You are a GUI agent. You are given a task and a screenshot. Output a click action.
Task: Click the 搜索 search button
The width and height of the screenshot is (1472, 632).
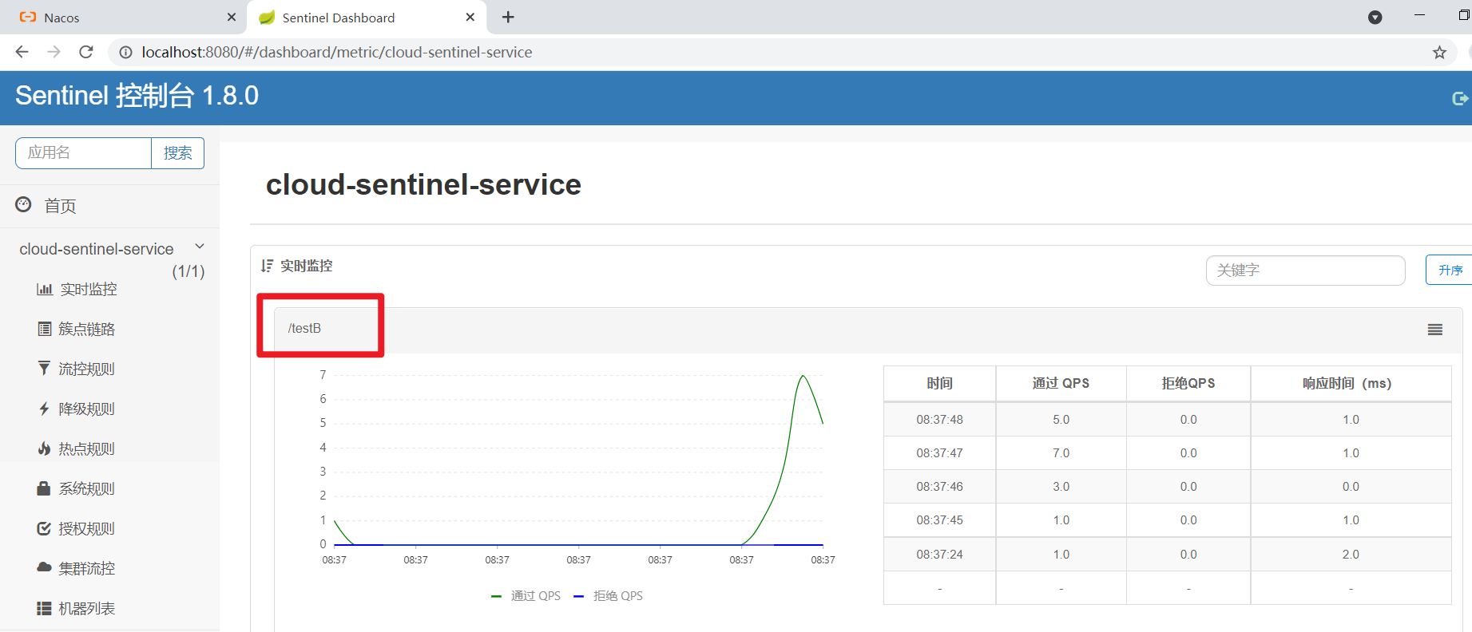click(177, 153)
